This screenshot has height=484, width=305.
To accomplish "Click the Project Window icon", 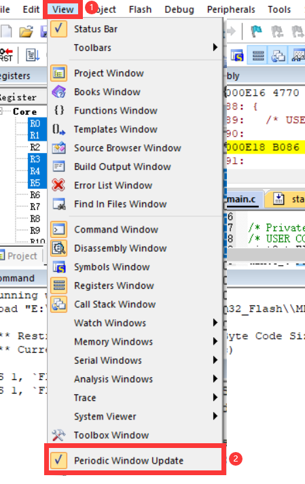I will pos(58,73).
